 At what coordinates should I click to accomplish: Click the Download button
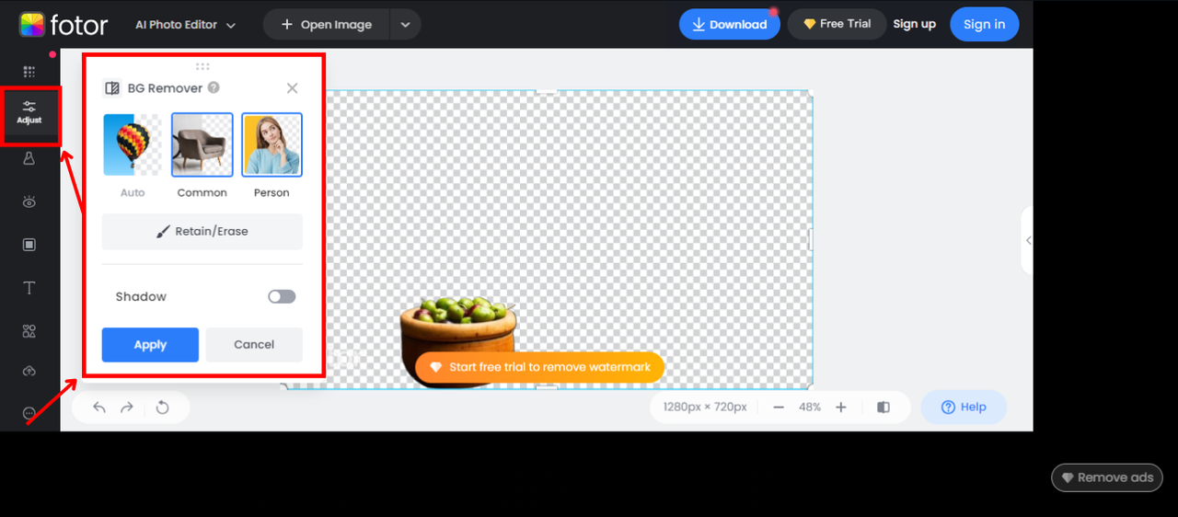729,25
